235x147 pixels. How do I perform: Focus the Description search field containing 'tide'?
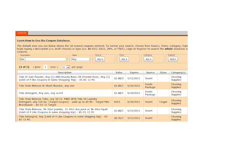[43, 59]
